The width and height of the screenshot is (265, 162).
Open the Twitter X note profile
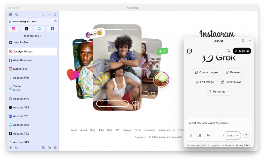pyautogui.click(x=32, y=88)
